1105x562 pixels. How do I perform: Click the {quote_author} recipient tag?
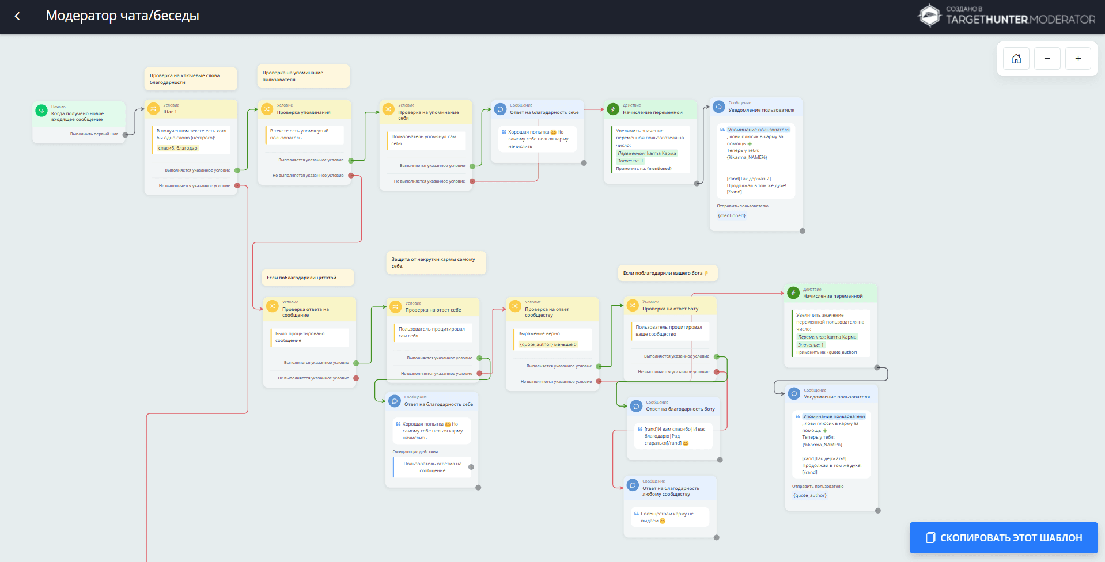(x=809, y=495)
